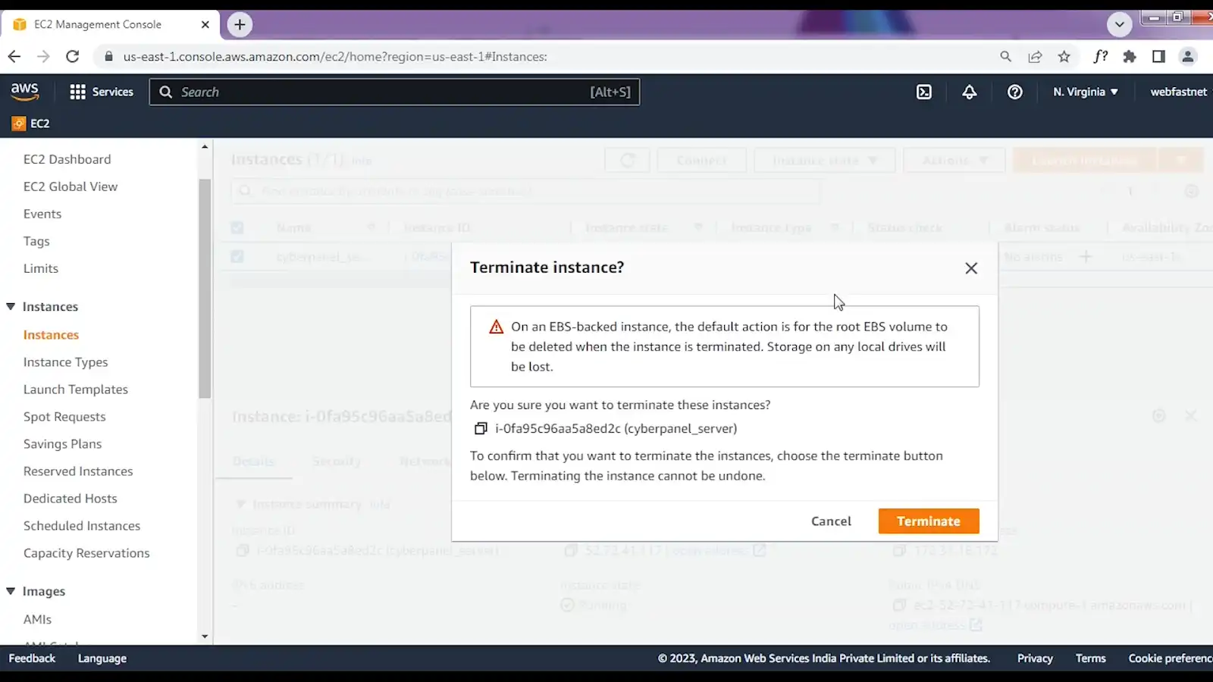Click Cancel in terminate dialog
The image size is (1213, 682).
click(831, 521)
